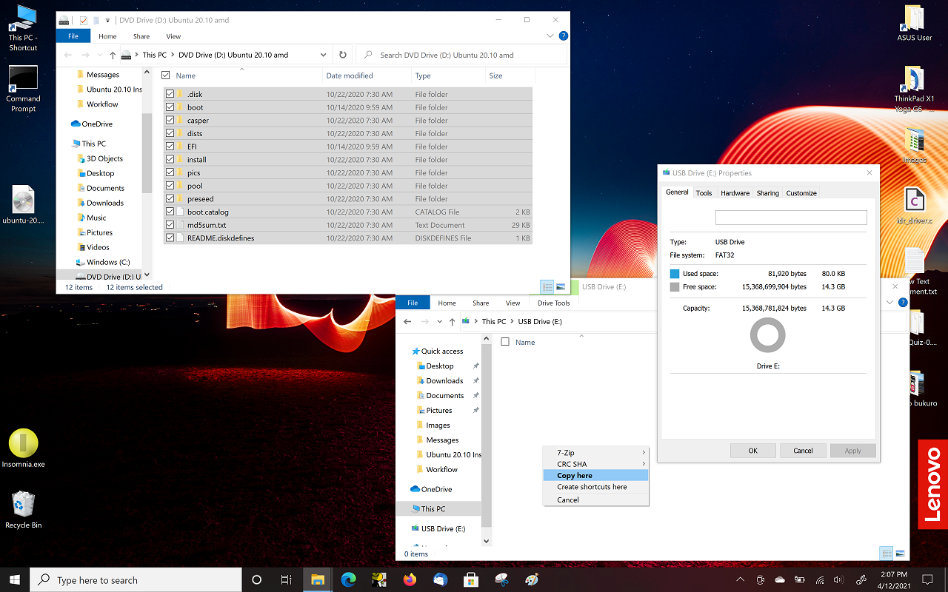The image size is (948, 592).
Task: Open File menu in USB Drive window
Action: tap(413, 303)
